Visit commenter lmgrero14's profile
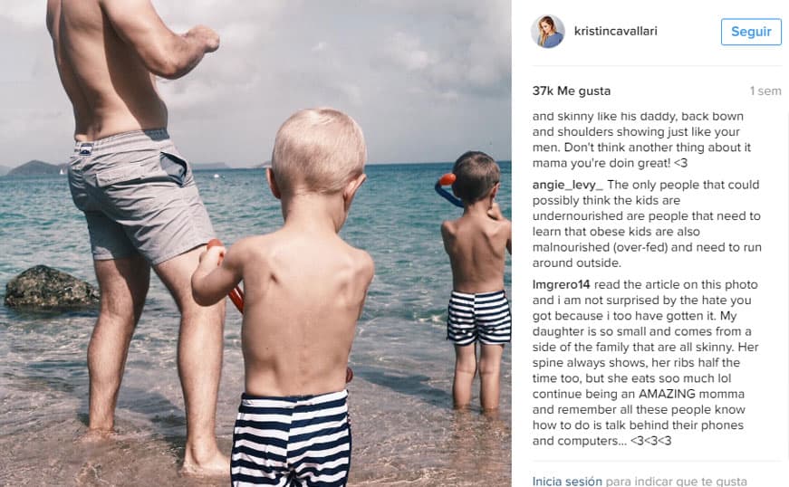Image resolution: width=789 pixels, height=487 pixels. tap(561, 284)
